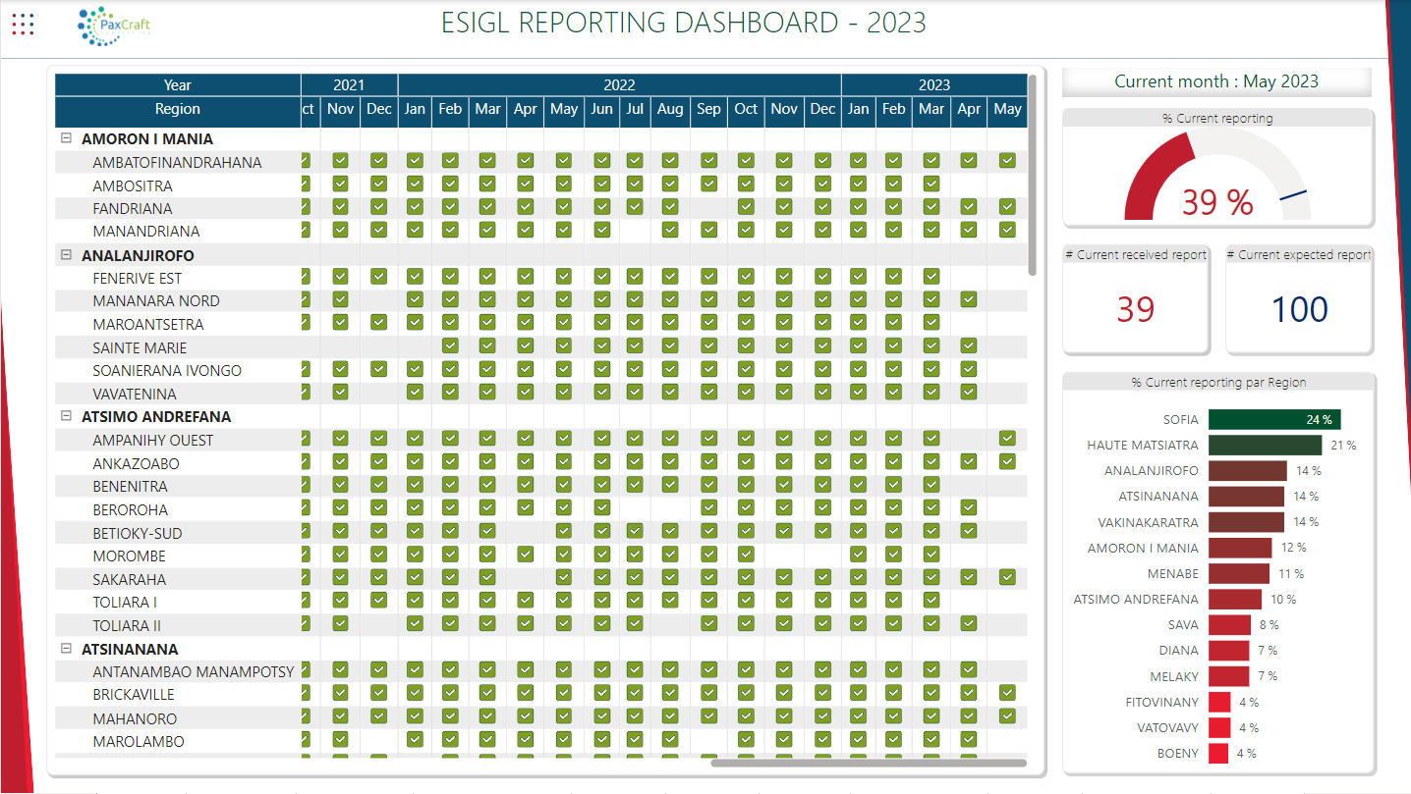The width and height of the screenshot is (1411, 794).
Task: Open the dotted grid menu icon
Action: point(24,24)
